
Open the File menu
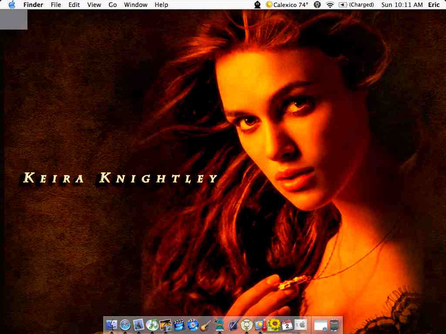[56, 5]
